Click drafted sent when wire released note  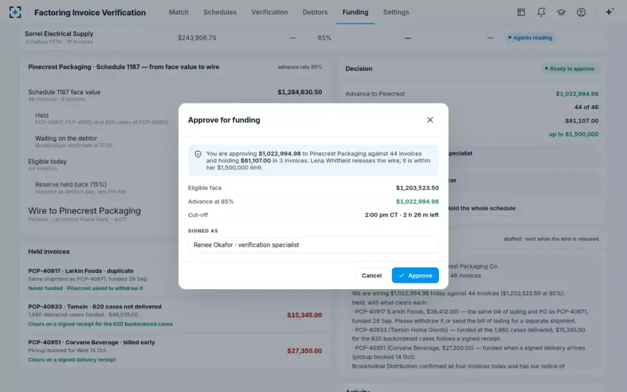551,239
